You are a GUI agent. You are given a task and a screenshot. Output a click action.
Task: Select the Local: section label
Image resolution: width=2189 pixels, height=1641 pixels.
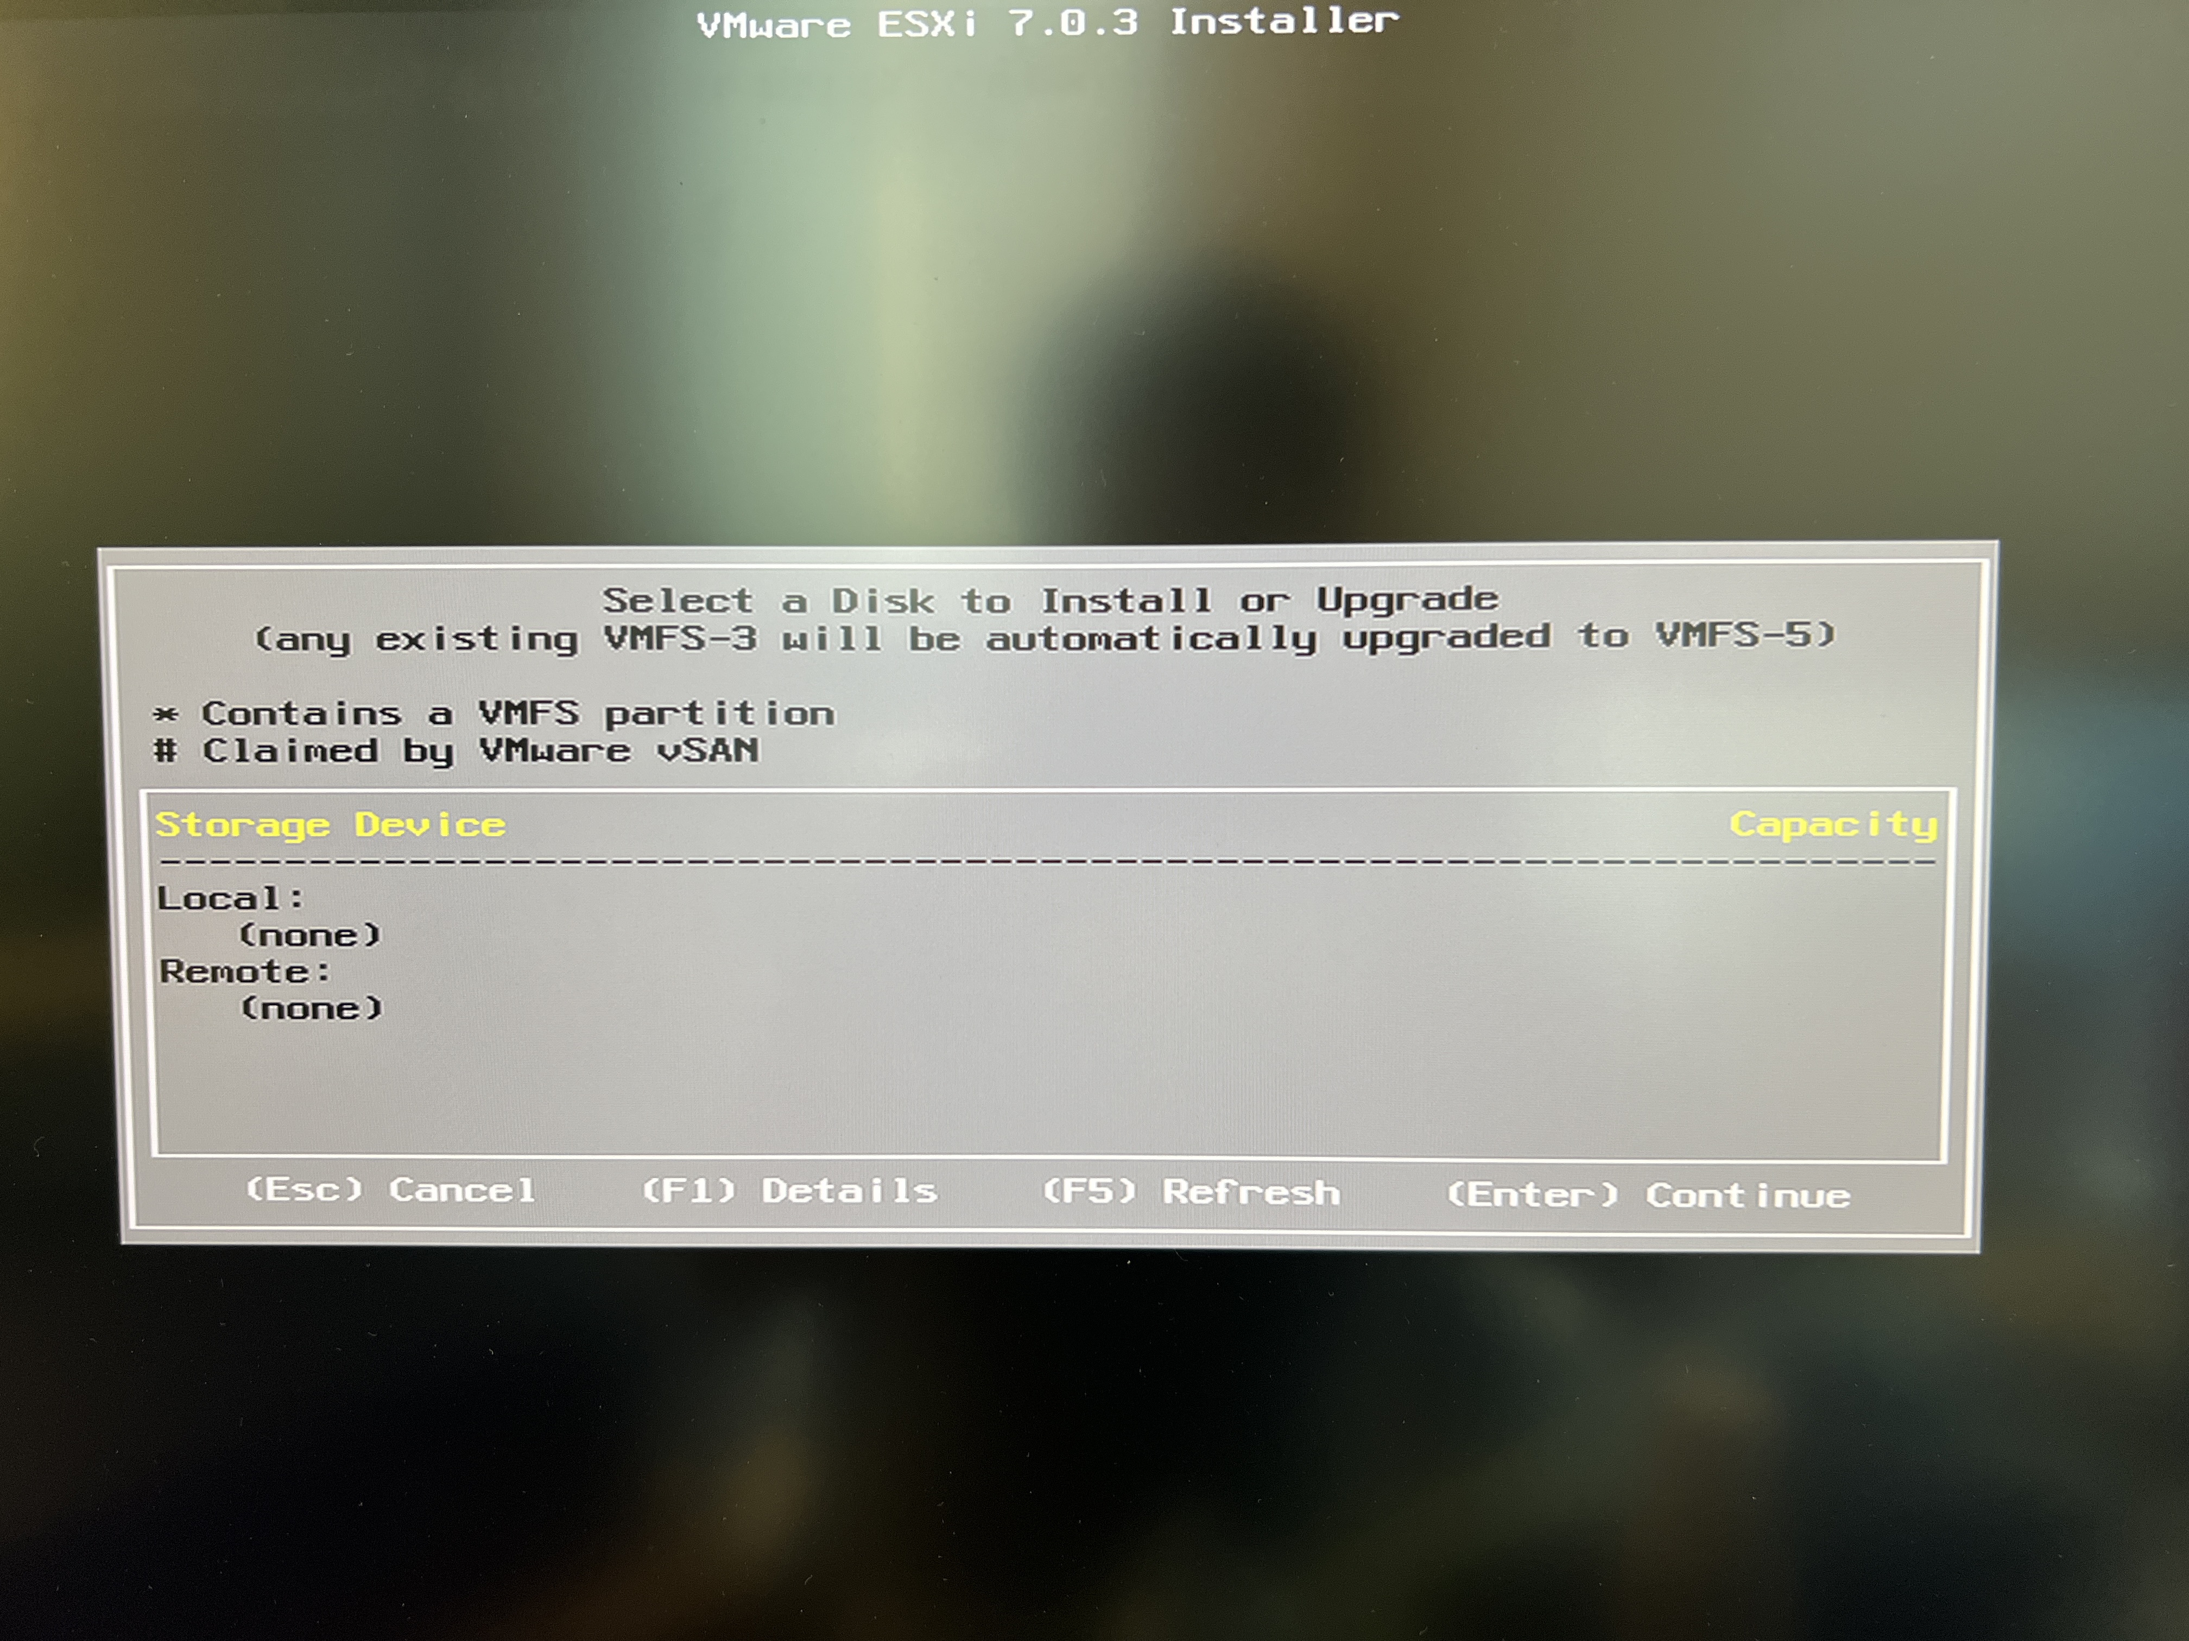pos(231,898)
